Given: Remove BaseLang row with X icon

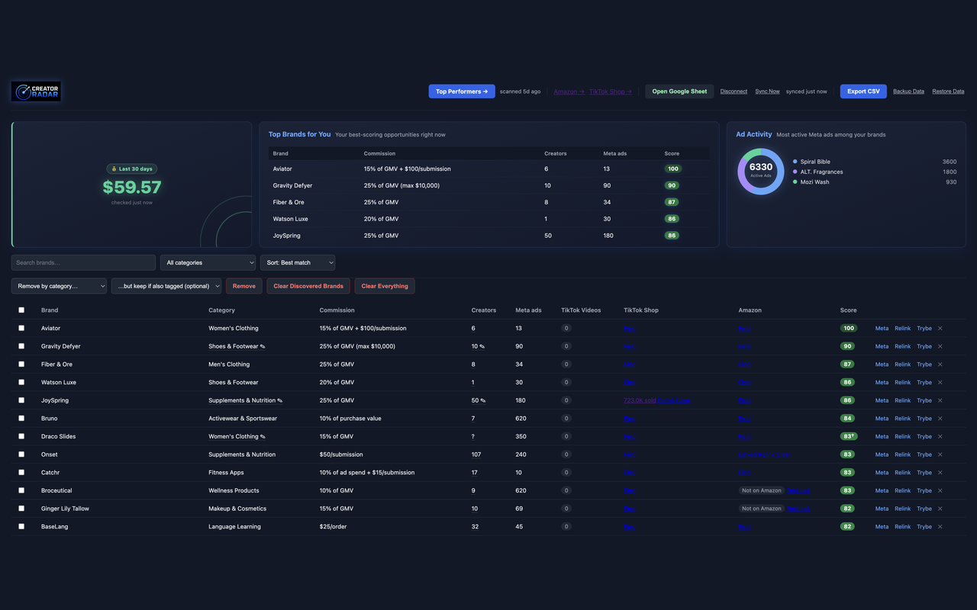Looking at the screenshot, I should coord(940,527).
